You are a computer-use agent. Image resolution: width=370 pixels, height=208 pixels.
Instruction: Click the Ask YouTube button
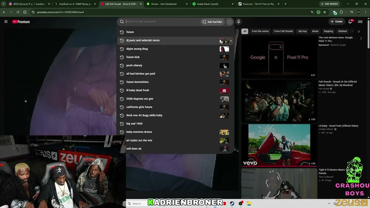pos(212,22)
